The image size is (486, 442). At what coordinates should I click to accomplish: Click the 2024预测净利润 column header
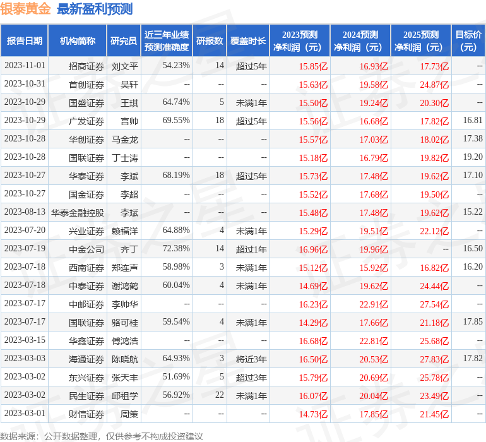point(360,40)
